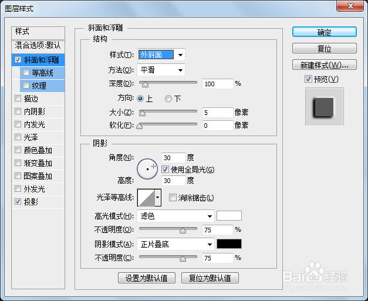The image size is (368, 301).
Task: Select direction 上 radio button
Action: pyautogui.click(x=140, y=99)
